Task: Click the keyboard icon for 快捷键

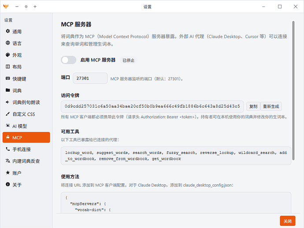Action: coord(8,78)
